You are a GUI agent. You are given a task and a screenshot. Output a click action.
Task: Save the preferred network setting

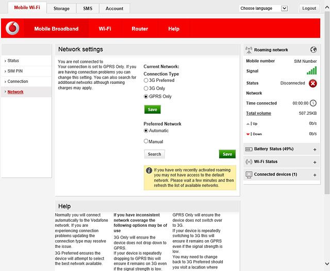point(227,154)
